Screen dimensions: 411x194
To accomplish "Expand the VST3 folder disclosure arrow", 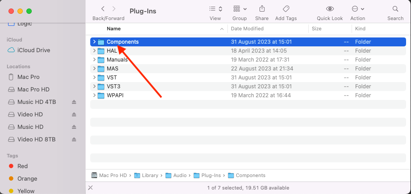I will (94, 87).
